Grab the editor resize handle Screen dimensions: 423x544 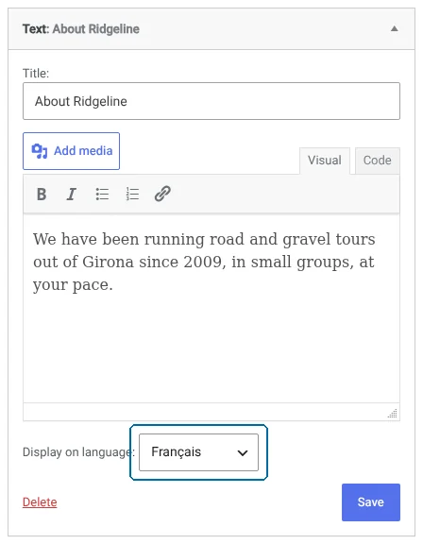393,414
